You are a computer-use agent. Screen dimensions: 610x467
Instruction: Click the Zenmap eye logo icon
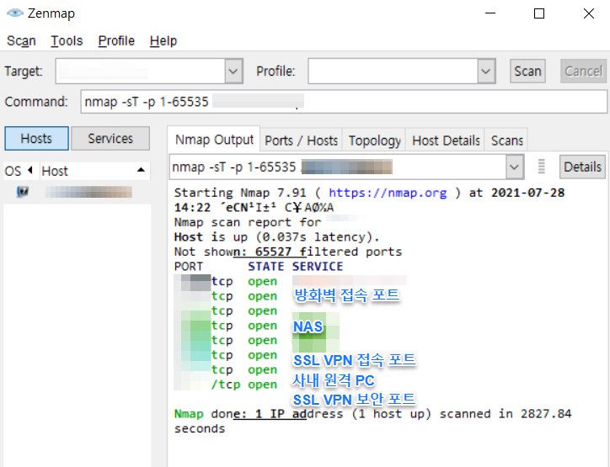coord(15,13)
